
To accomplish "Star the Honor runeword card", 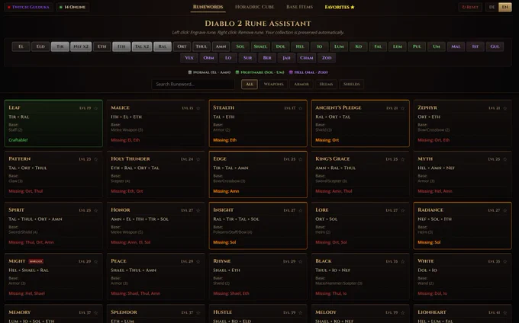I will 198,210.
